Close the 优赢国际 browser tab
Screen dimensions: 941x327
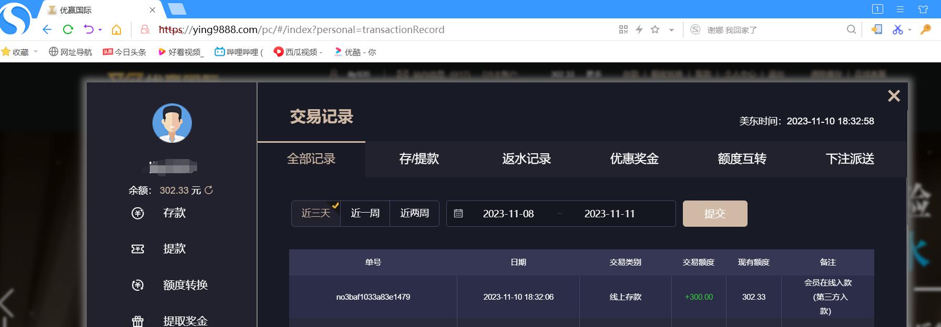[152, 10]
